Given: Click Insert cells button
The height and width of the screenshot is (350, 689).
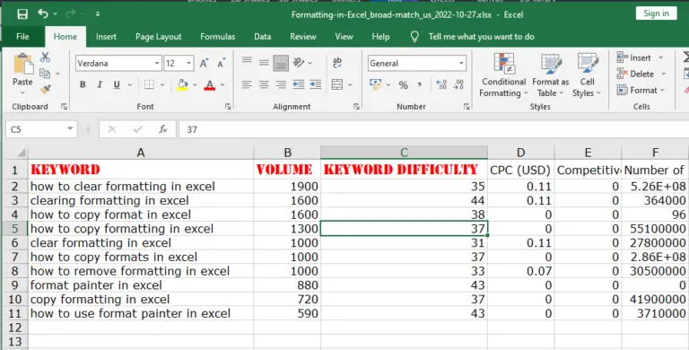Looking at the screenshot, I should click(640, 57).
